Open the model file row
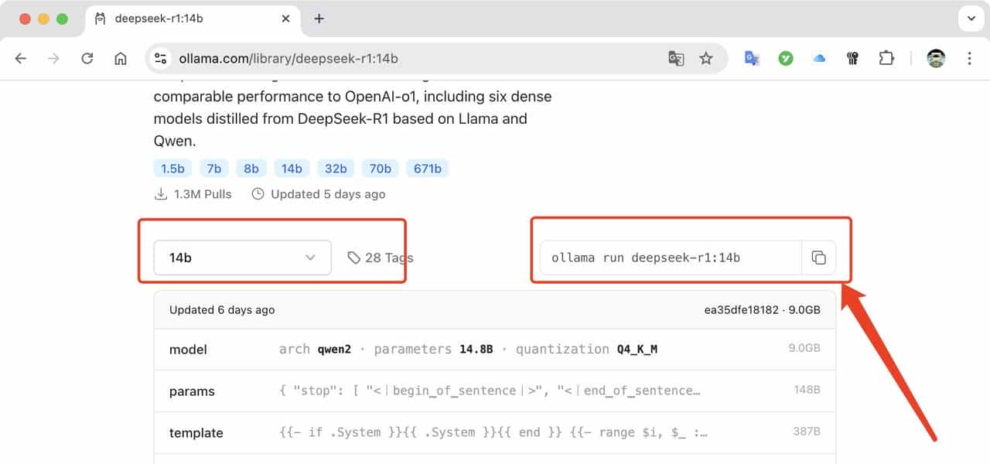990x464 pixels. pos(495,349)
